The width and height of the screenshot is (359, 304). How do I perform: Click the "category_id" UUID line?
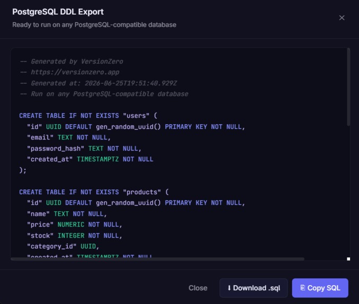[x=63, y=246]
